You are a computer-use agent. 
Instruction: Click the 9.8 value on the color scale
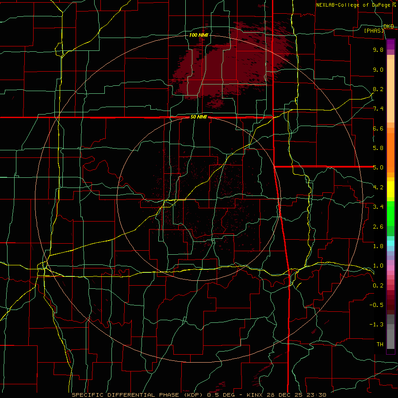click(x=378, y=50)
